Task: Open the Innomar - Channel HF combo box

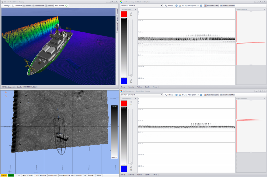Action: 142,95
